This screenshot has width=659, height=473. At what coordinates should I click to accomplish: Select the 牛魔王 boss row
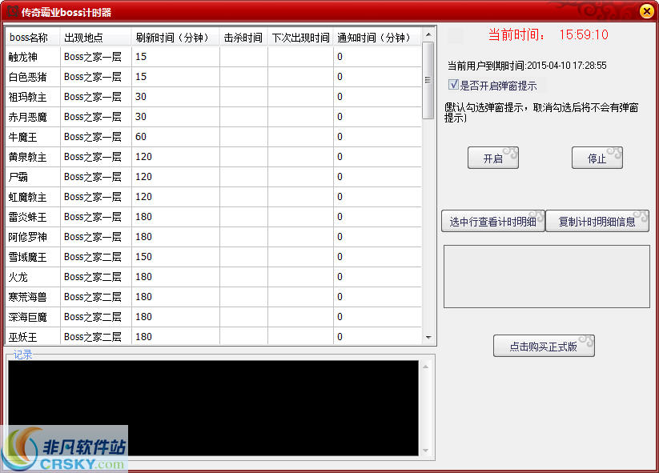[214, 137]
